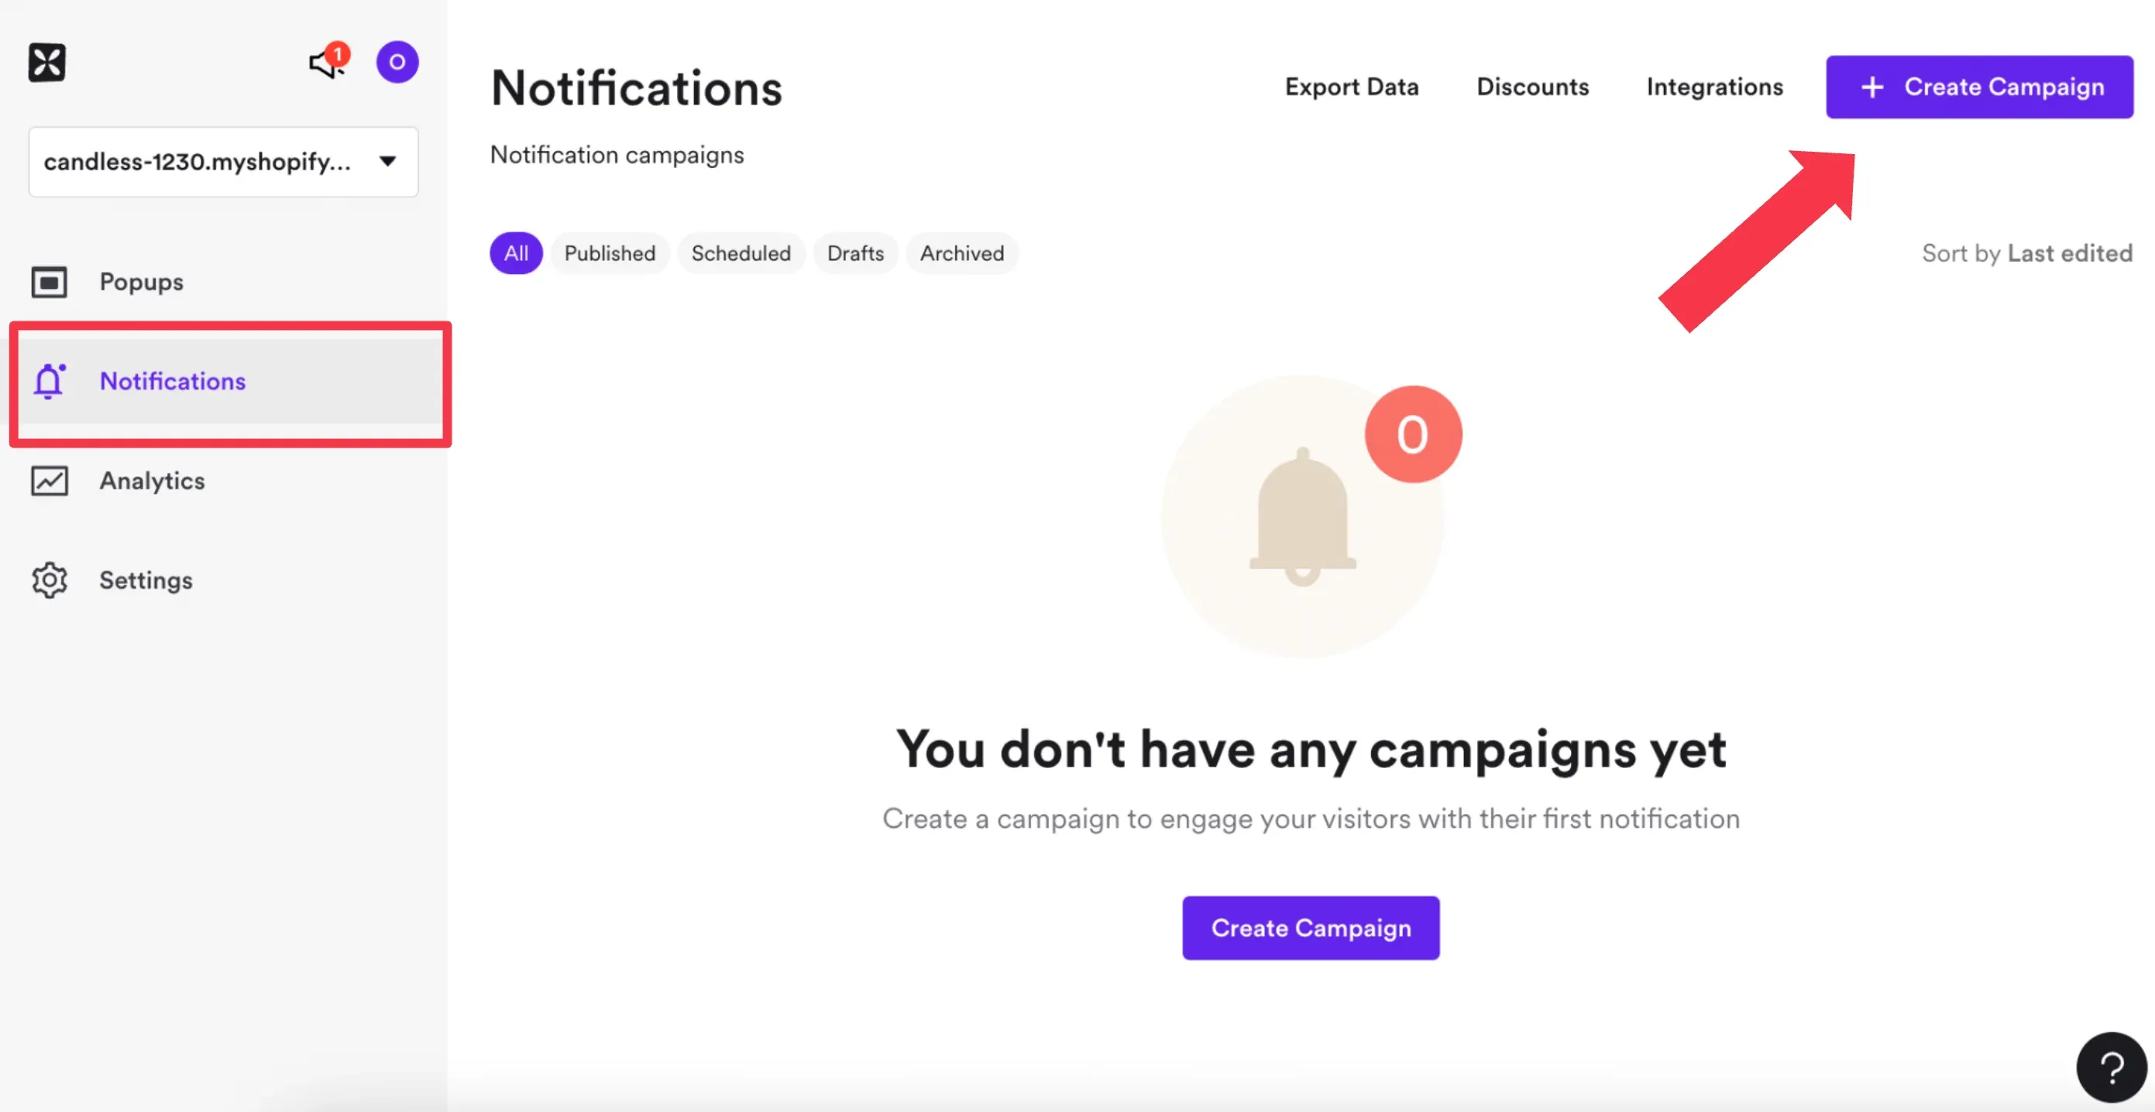Open the megaphone announcements icon
This screenshot has height=1112, width=2155.
(328, 62)
